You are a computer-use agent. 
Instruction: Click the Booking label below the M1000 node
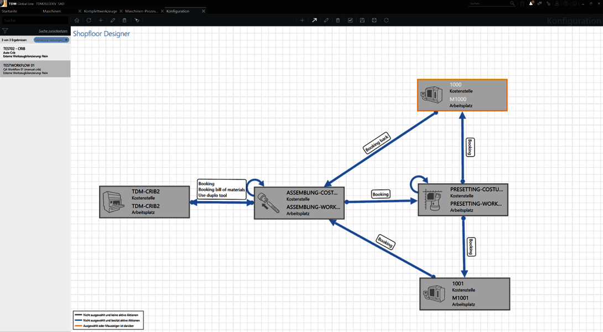tap(470, 147)
